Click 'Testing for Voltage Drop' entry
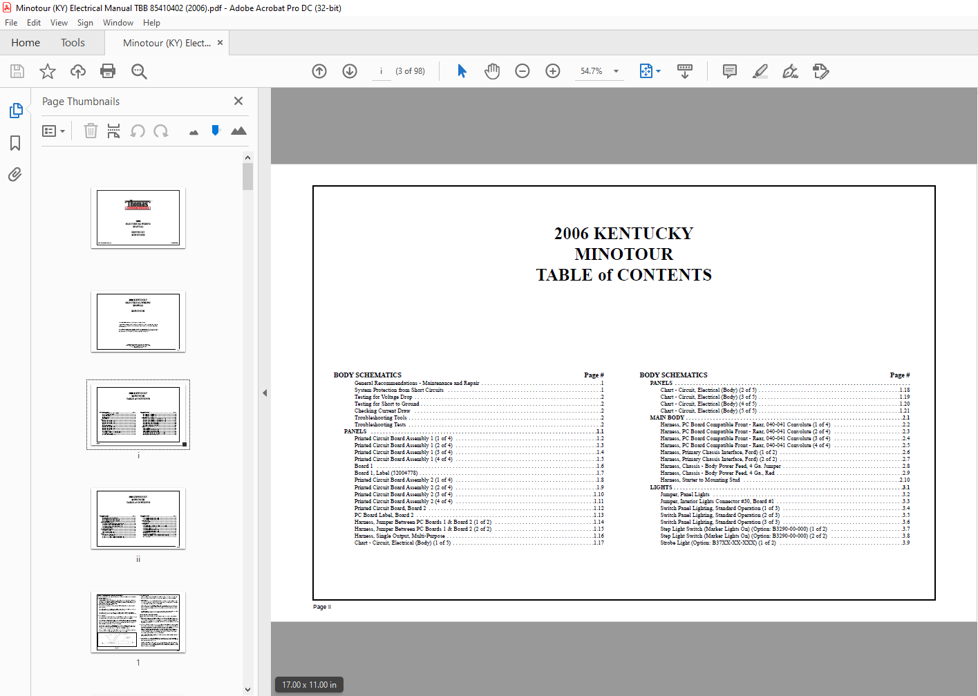978x696 pixels. 384,397
